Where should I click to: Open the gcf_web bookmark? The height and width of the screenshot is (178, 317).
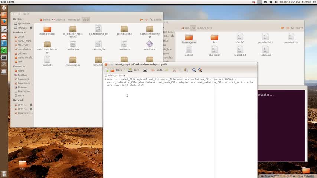pos(21,53)
